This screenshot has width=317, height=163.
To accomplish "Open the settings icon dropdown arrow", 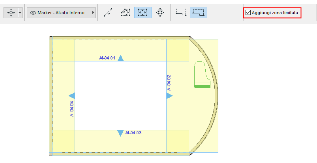I will coord(20,13).
